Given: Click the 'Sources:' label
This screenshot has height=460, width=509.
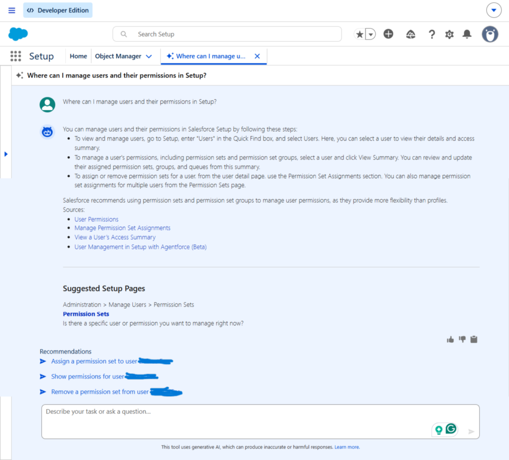Looking at the screenshot, I should 74,210.
